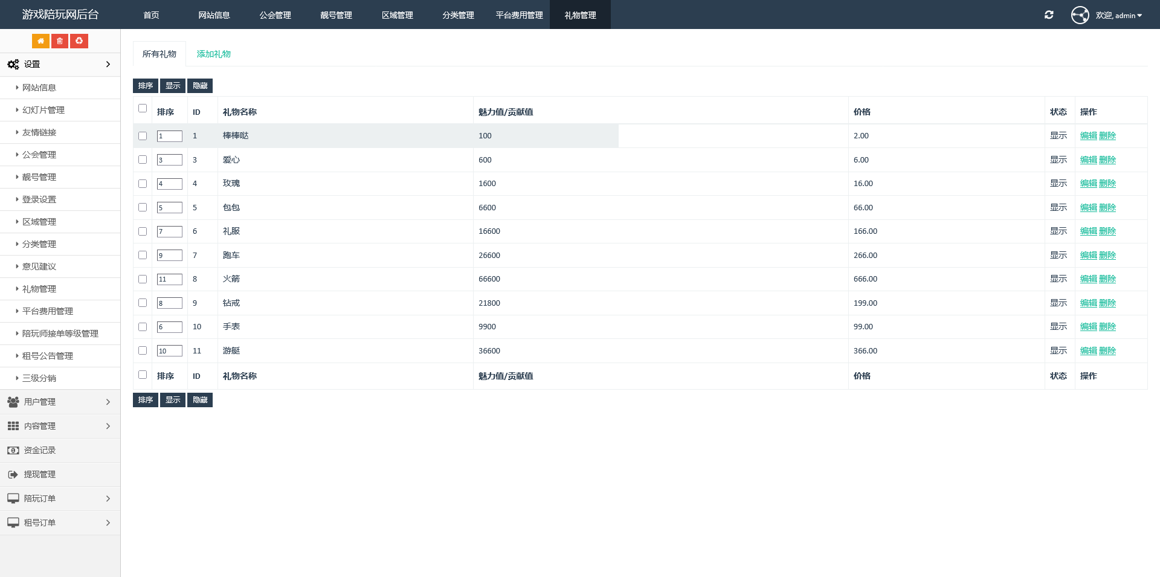Click 编辑 link for 钻戒
Screen dimensions: 1160x577
click(1089, 303)
